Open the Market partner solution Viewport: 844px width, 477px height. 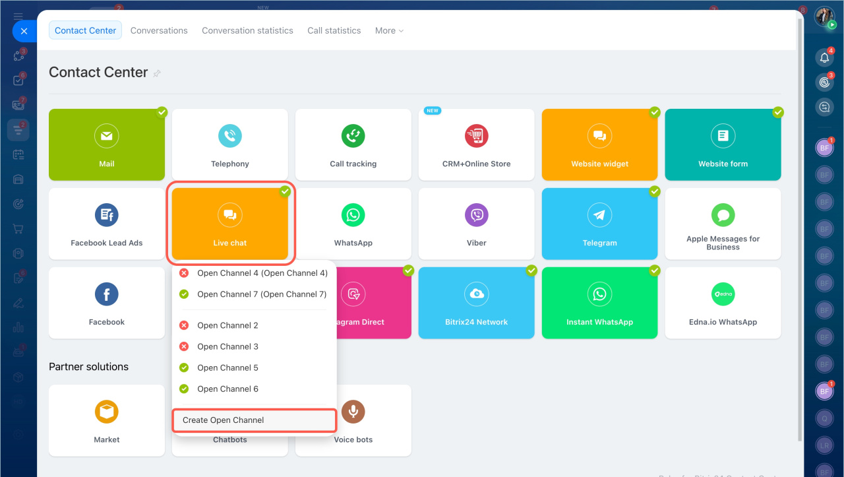pos(106,420)
